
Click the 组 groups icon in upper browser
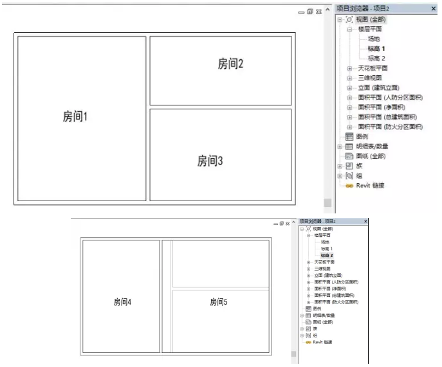click(x=349, y=175)
